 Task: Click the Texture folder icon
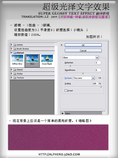coord(15,78)
